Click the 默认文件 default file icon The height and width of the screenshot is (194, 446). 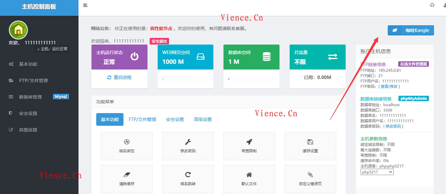[249, 179]
